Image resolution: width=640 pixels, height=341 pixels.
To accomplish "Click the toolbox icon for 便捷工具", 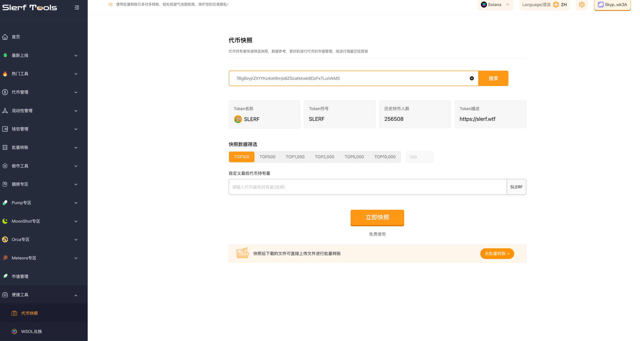I will tap(5, 295).
